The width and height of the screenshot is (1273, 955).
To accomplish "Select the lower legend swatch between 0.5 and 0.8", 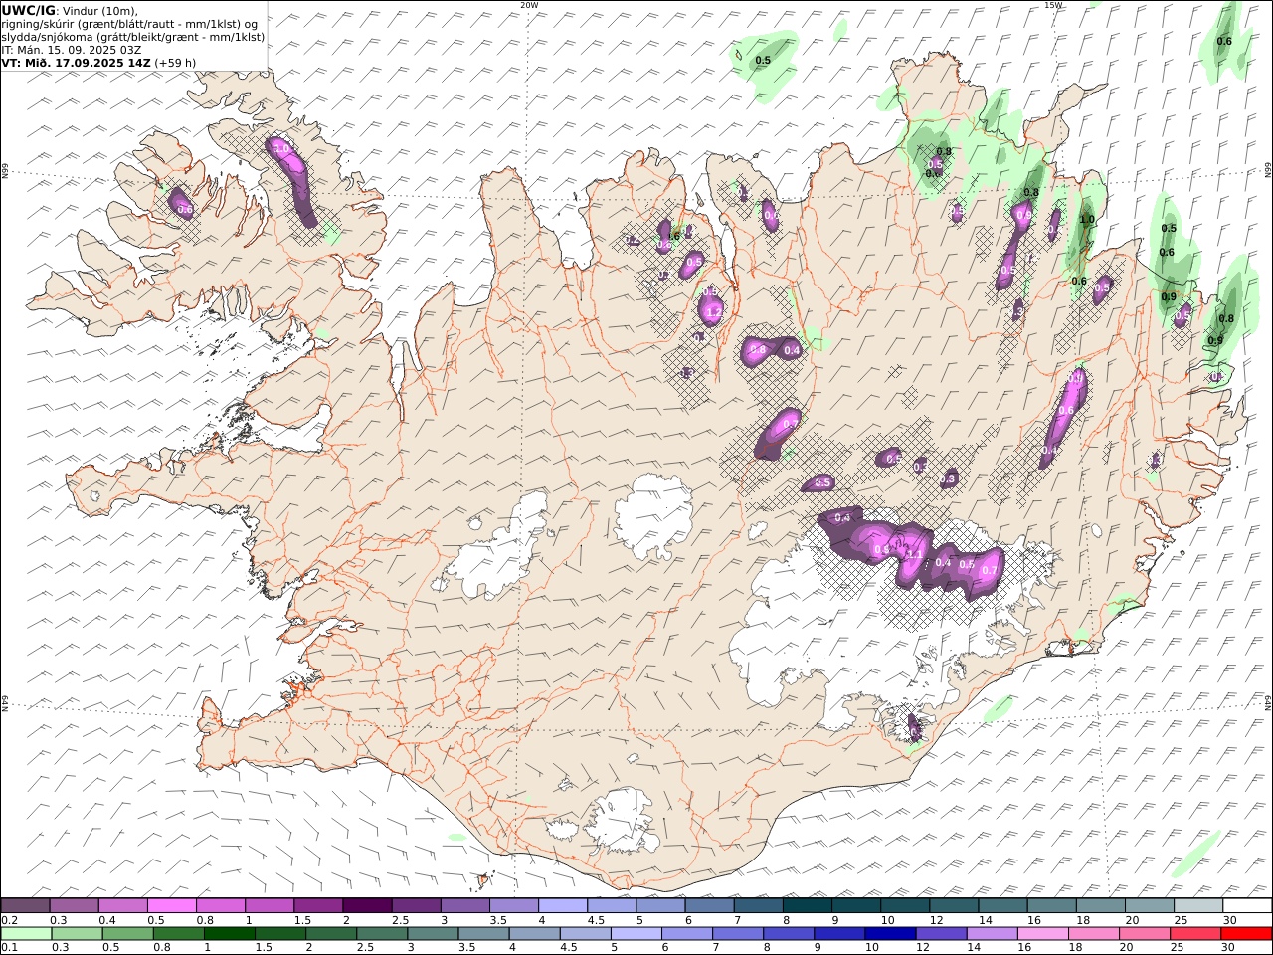I will (x=127, y=933).
